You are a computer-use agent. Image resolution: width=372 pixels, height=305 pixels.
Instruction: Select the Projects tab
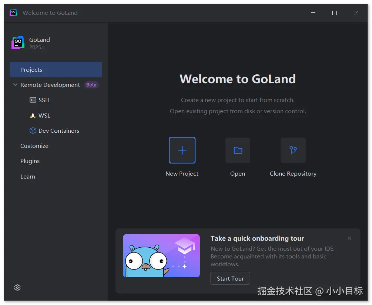[56, 70]
